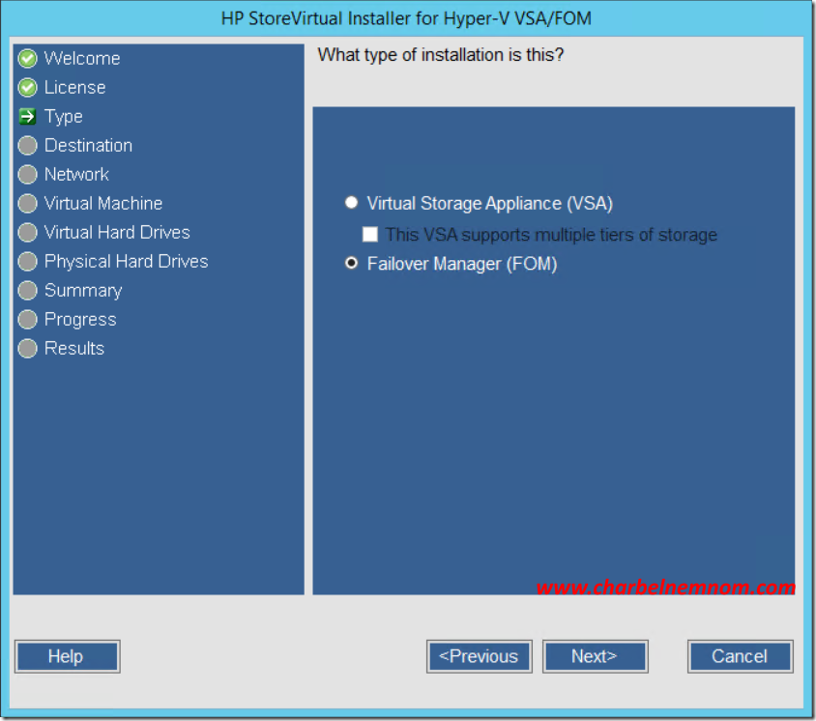The image size is (816, 721).
Task: Check the multiple tiers of storage checkbox
Action: tap(370, 234)
